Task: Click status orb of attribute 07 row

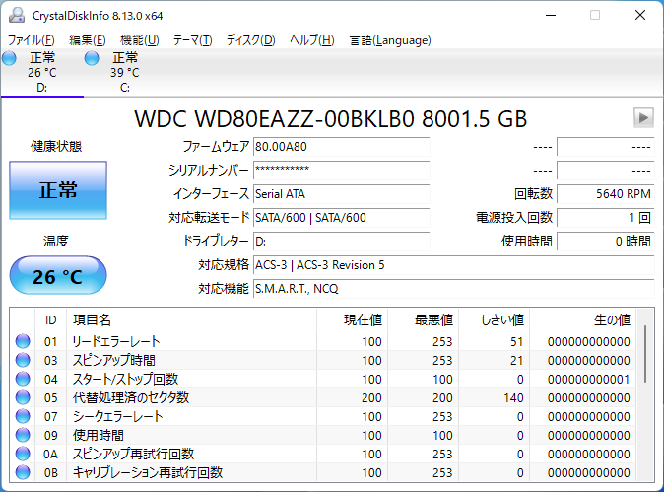Action: coord(23,416)
